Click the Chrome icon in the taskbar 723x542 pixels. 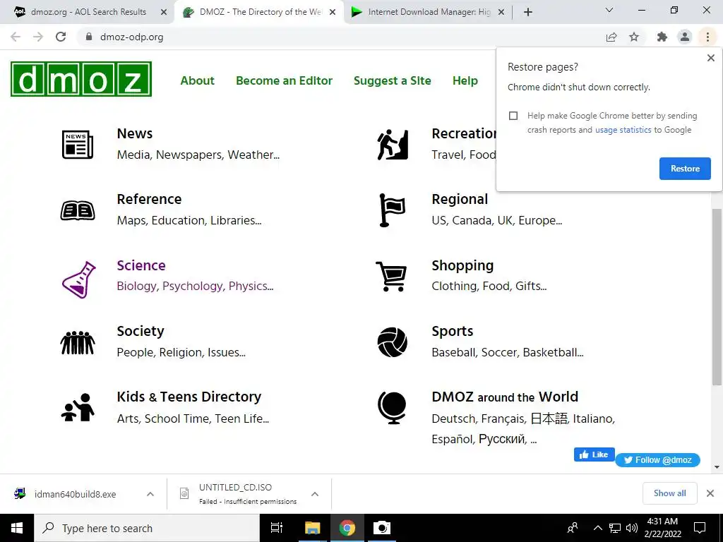pyautogui.click(x=347, y=528)
